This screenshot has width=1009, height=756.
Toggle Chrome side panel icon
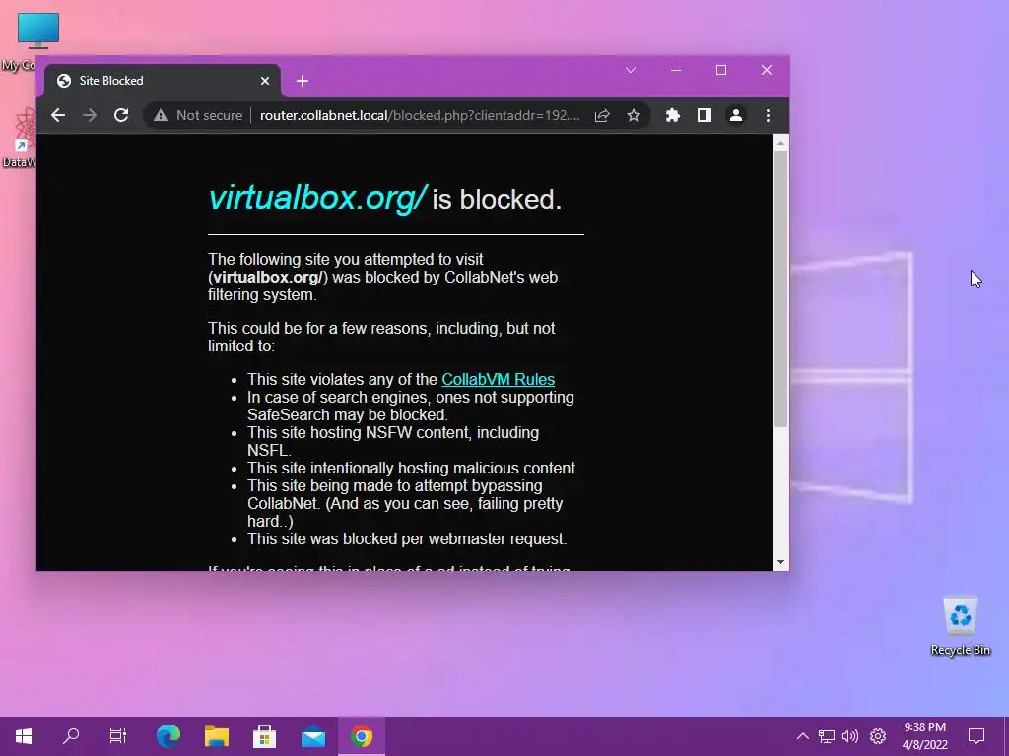(704, 116)
